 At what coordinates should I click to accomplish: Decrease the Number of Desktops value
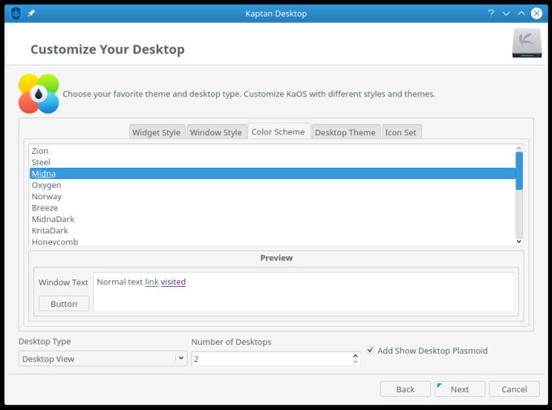356,362
